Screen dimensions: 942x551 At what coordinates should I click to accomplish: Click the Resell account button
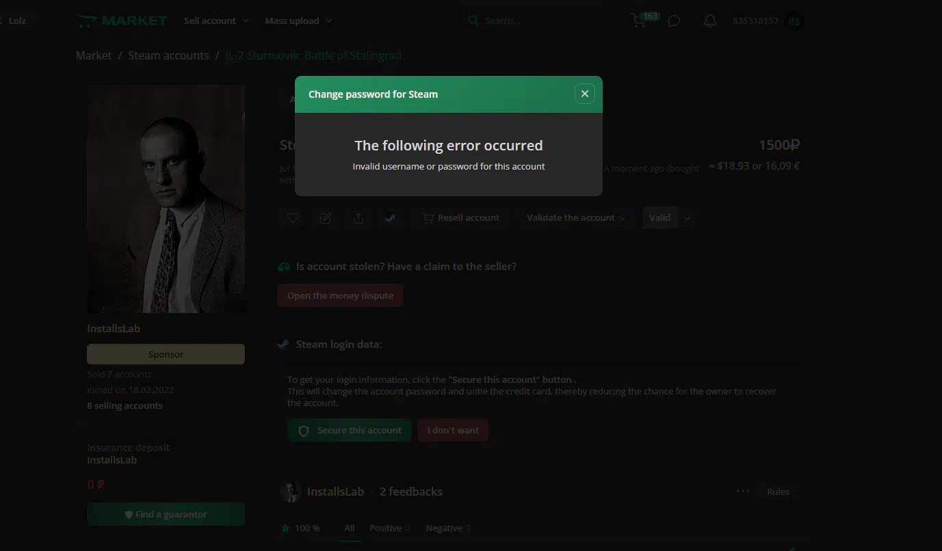(x=461, y=218)
